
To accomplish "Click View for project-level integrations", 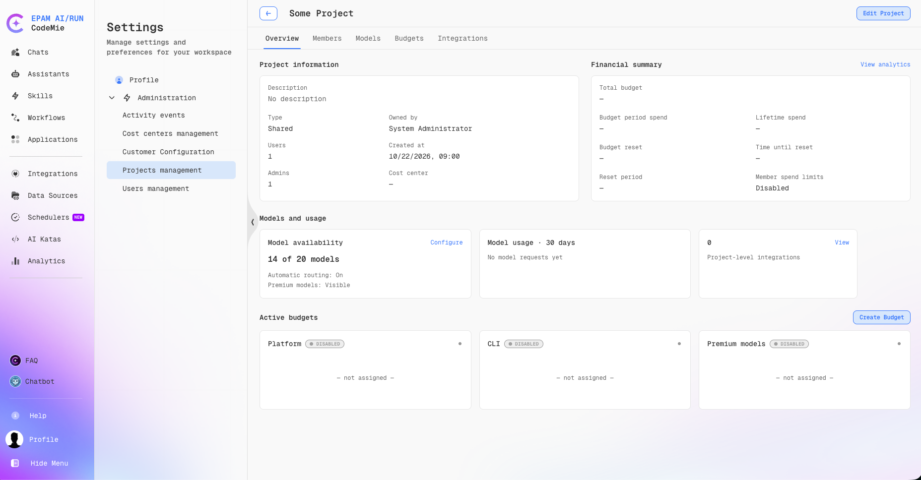I will 842,242.
